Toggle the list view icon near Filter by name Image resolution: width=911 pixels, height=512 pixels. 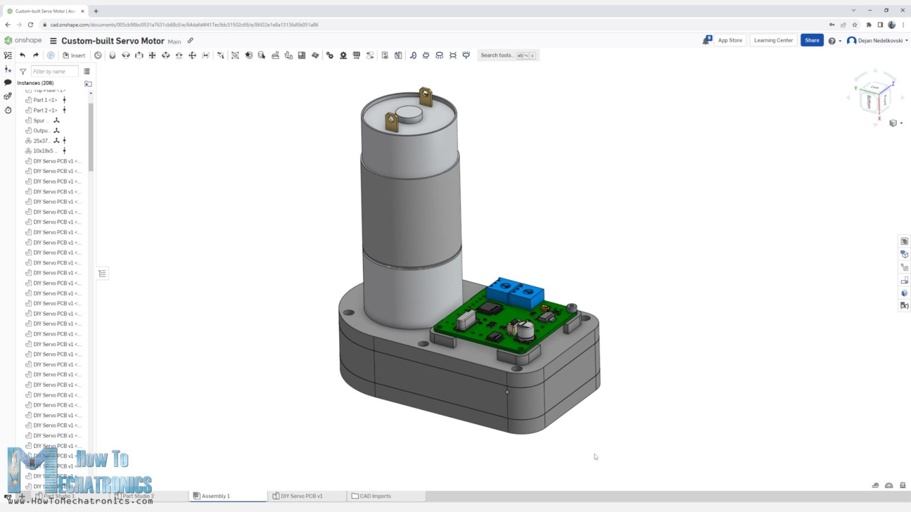(x=87, y=71)
